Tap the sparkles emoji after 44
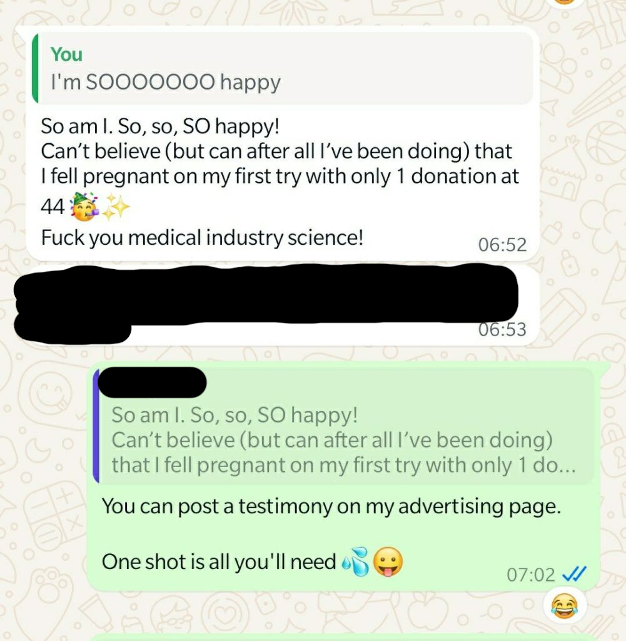The width and height of the screenshot is (626, 641). point(115,207)
